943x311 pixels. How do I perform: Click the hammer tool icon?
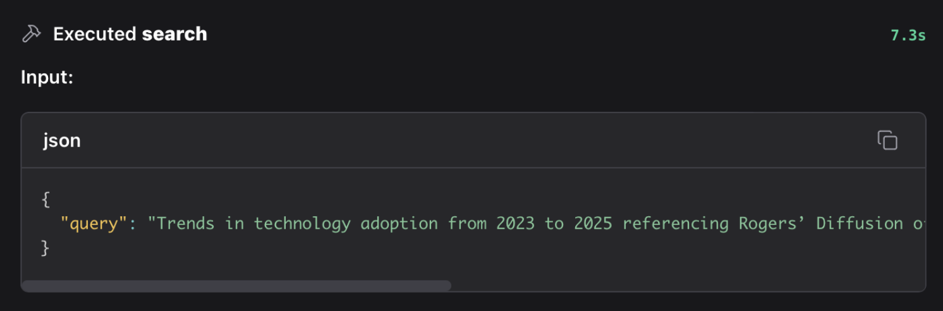point(31,34)
